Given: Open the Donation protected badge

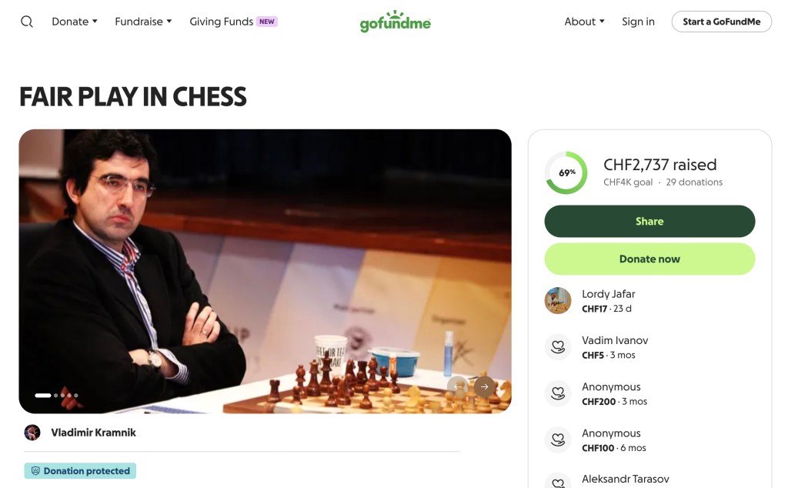Looking at the screenshot, I should (80, 471).
